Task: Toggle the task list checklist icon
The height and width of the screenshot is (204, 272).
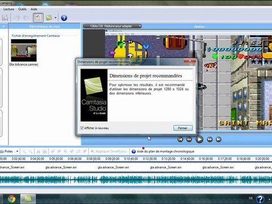Action: coord(39,18)
